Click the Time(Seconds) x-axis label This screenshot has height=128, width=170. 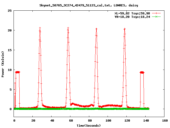[89, 126]
